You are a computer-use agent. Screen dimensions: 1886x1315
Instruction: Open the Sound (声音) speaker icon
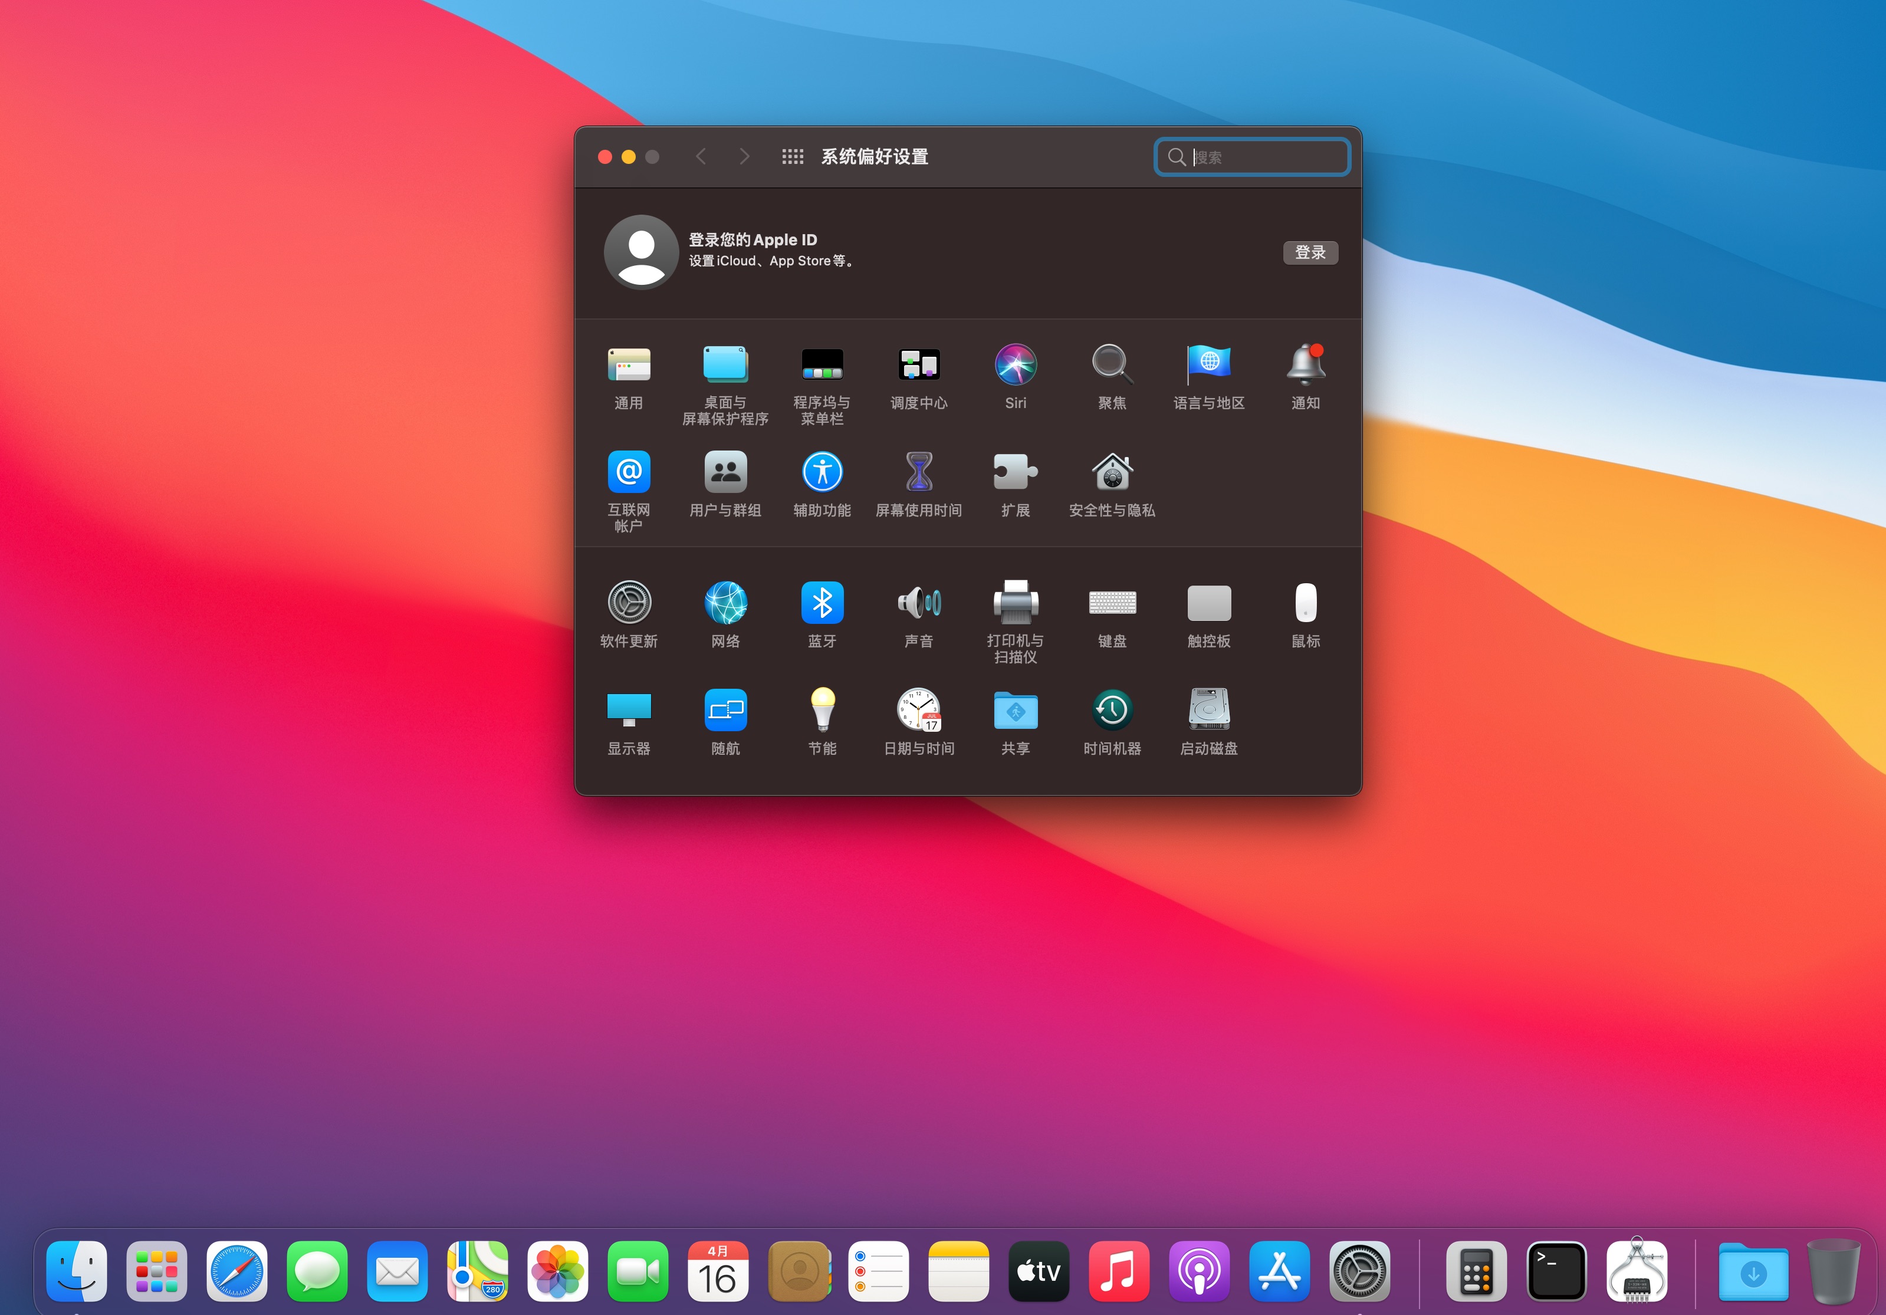918,604
